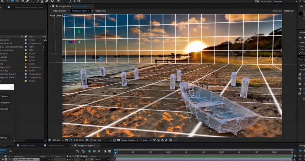Viewport: 305px width, 161px height.
Task: Toggle Always Preview This View icon
Action: (x=50, y=140)
